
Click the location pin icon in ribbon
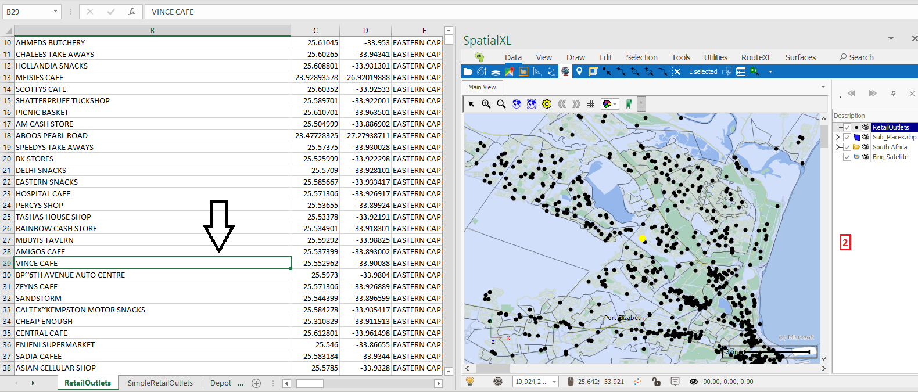click(x=579, y=71)
